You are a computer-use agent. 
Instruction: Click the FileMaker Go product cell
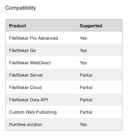pyautogui.click(x=22, y=51)
